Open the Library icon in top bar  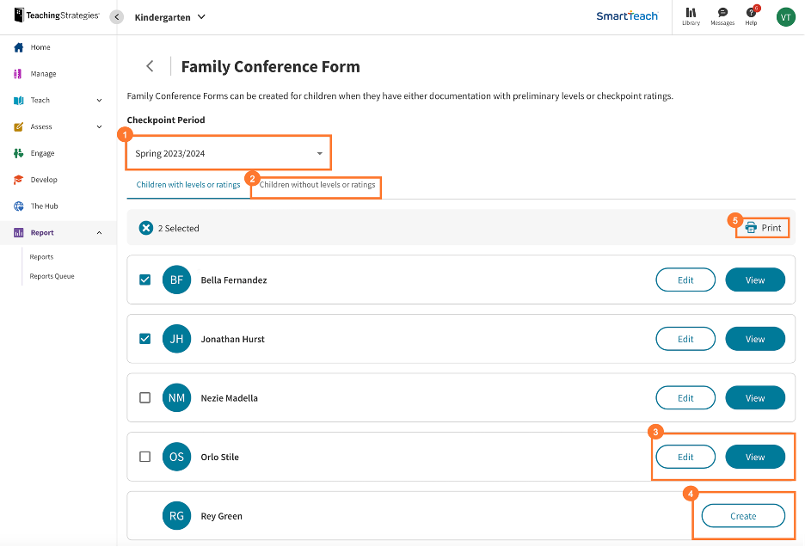click(691, 15)
